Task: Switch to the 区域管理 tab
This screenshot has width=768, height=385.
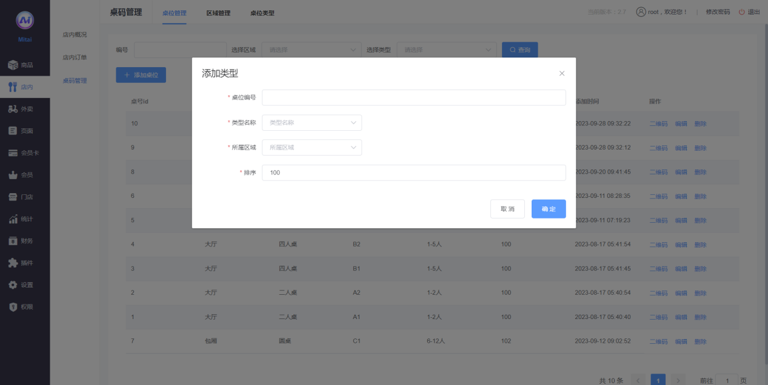Action: [218, 13]
